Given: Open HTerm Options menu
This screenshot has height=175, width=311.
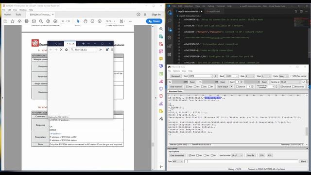Looking at the screenshot, I should 176,71.
